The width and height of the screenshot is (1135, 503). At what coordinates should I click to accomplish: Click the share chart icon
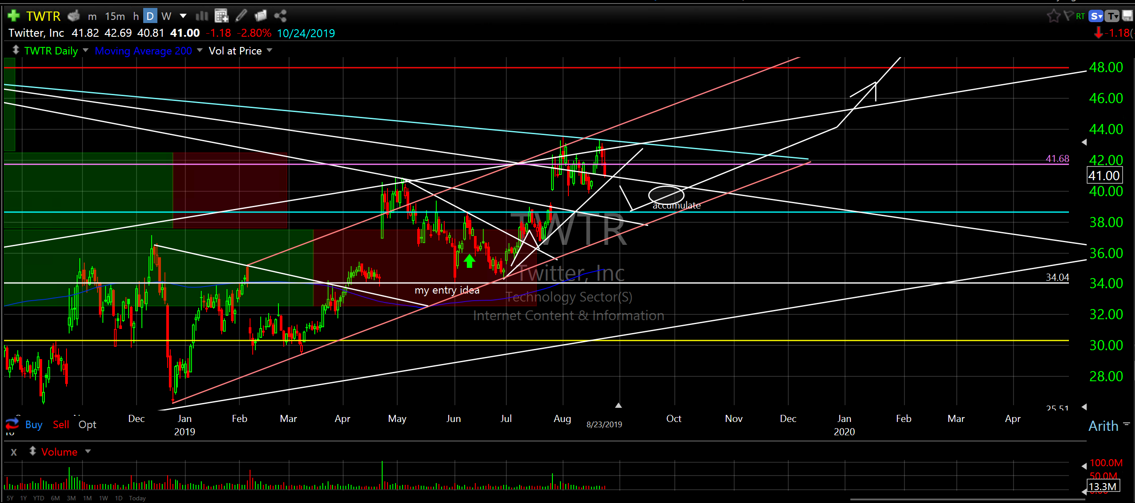tap(280, 16)
